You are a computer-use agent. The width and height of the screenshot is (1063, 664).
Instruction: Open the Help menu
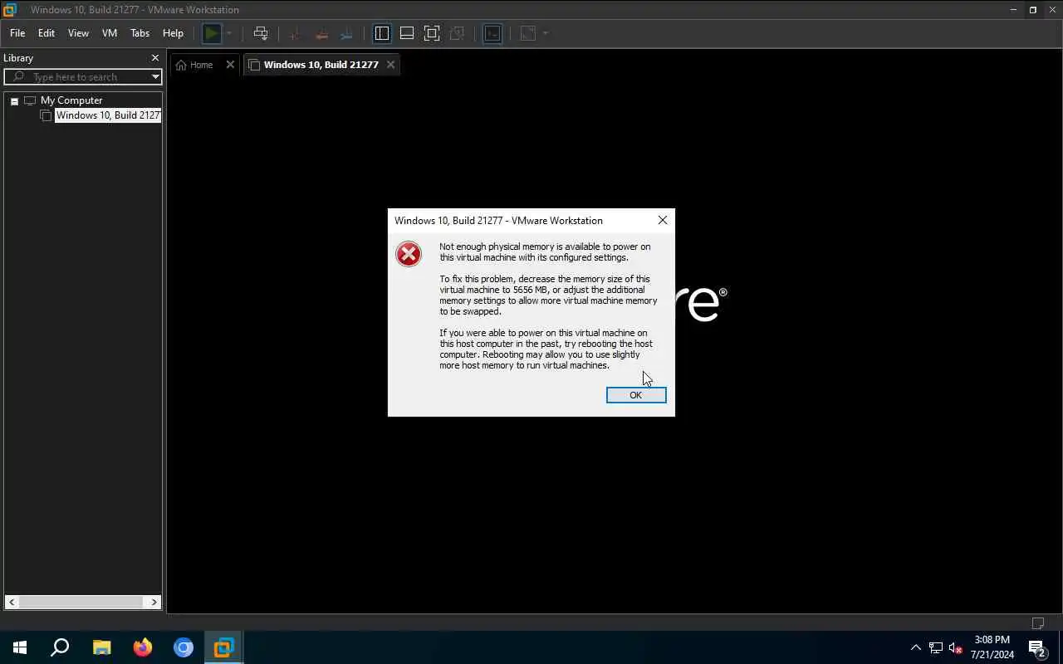[173, 33]
